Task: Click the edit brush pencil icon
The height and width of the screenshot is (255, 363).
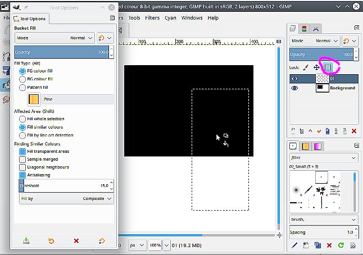Action: [x=294, y=245]
